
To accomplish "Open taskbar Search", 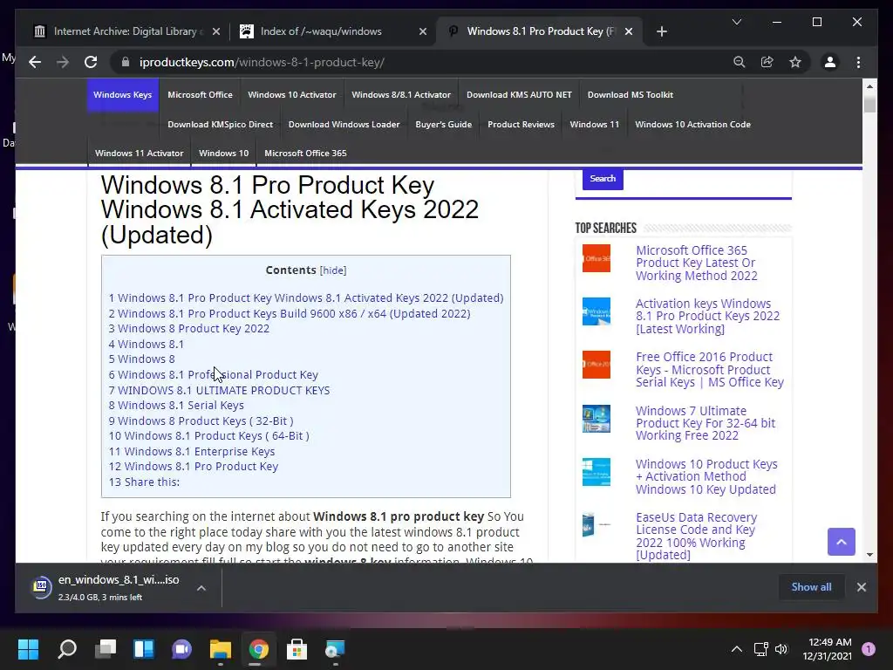I will tap(67, 649).
